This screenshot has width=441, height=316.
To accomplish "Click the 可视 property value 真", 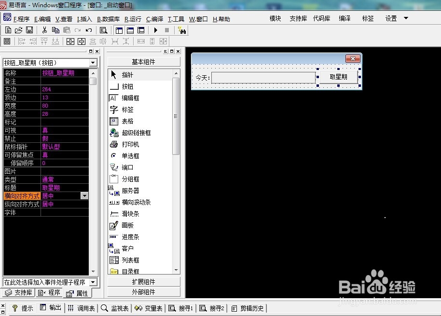I will tap(65, 130).
